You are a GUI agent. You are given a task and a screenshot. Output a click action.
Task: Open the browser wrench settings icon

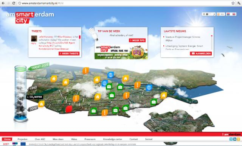tap(239, 3)
